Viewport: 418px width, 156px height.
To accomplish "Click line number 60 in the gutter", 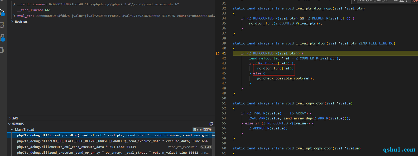I will click(224, 148).
